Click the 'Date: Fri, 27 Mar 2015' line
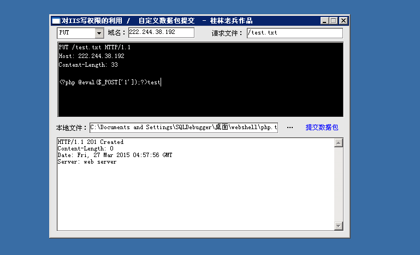Screen dimensions: 420x255 point(115,155)
